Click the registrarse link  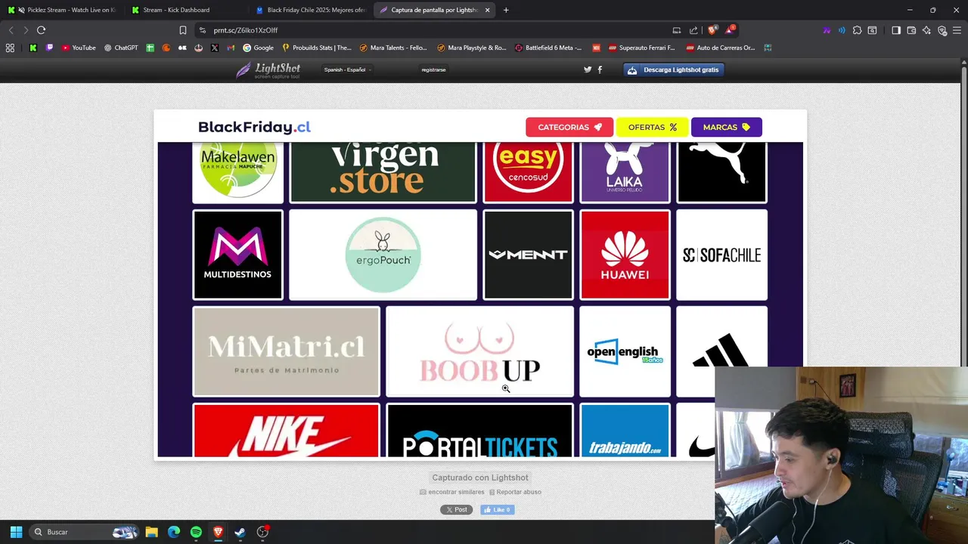coord(433,70)
